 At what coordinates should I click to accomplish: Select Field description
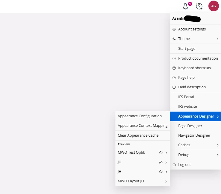(195, 87)
